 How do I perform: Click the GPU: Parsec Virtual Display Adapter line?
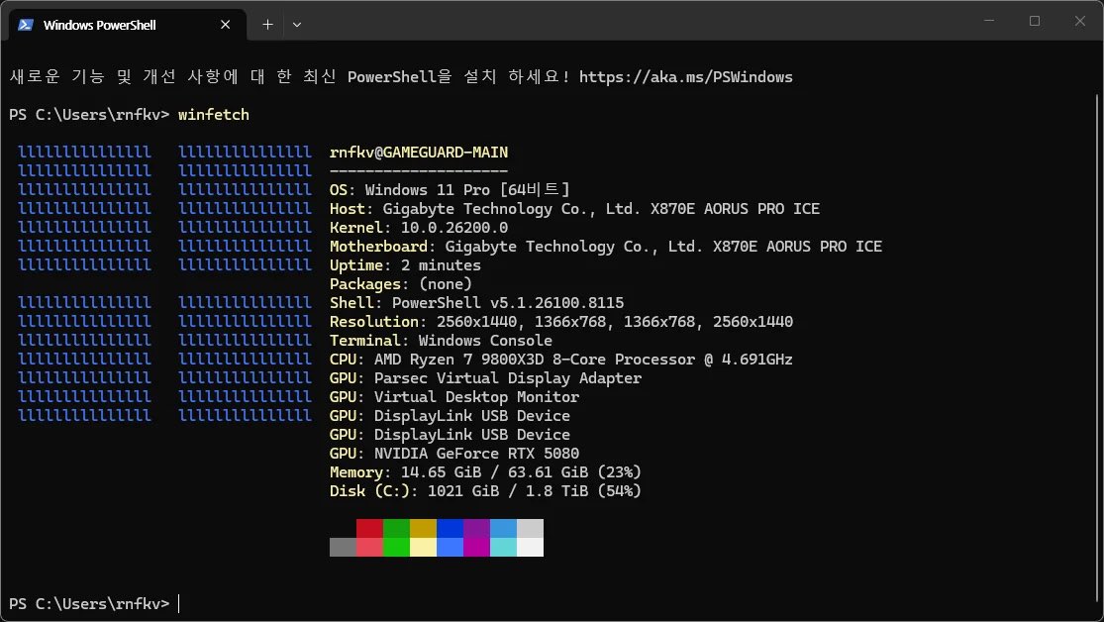point(485,378)
